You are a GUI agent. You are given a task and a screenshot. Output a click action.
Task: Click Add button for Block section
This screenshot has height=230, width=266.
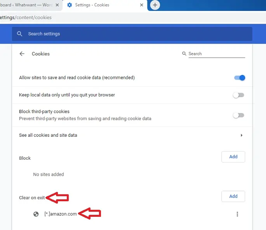coord(233,157)
